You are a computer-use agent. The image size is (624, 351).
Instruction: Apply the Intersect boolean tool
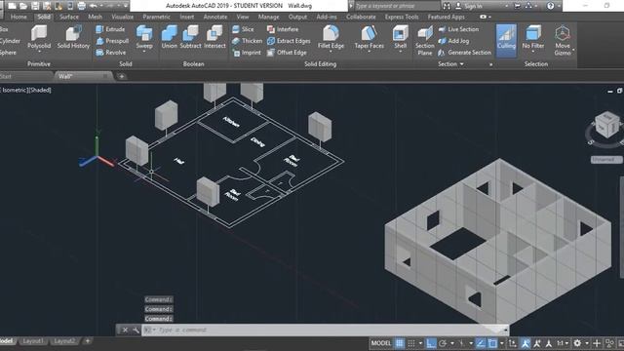214,37
